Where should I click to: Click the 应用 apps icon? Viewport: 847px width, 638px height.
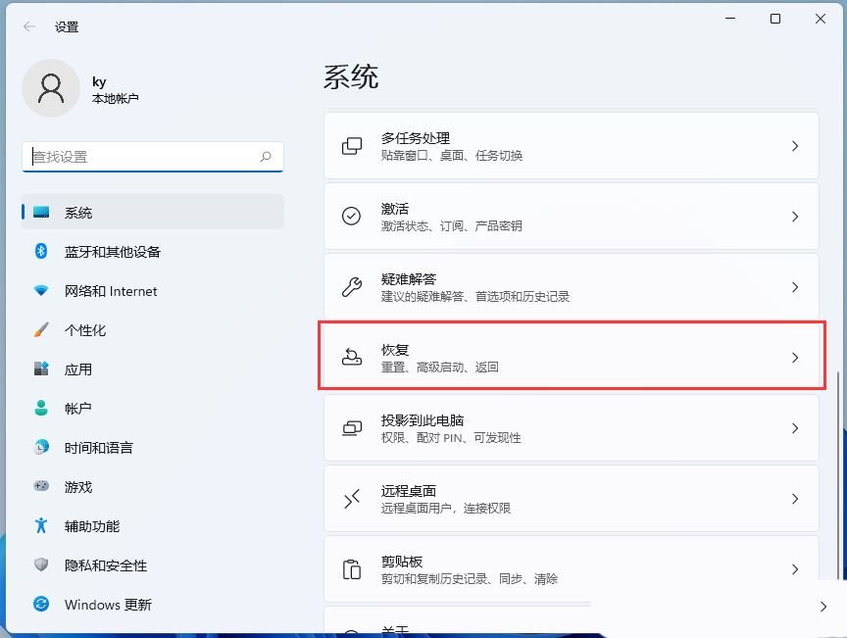(x=41, y=368)
